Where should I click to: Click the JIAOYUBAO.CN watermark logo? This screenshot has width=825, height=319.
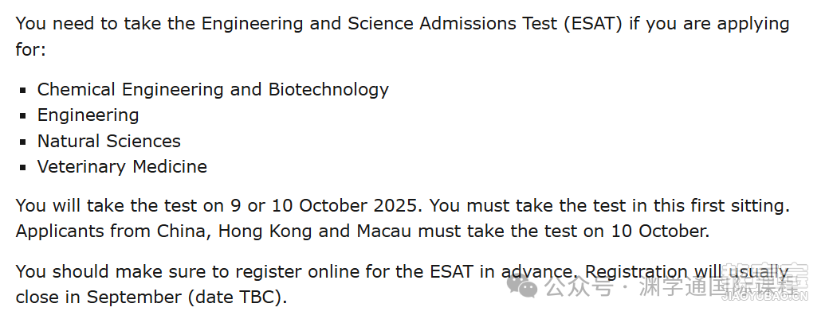click(x=764, y=283)
